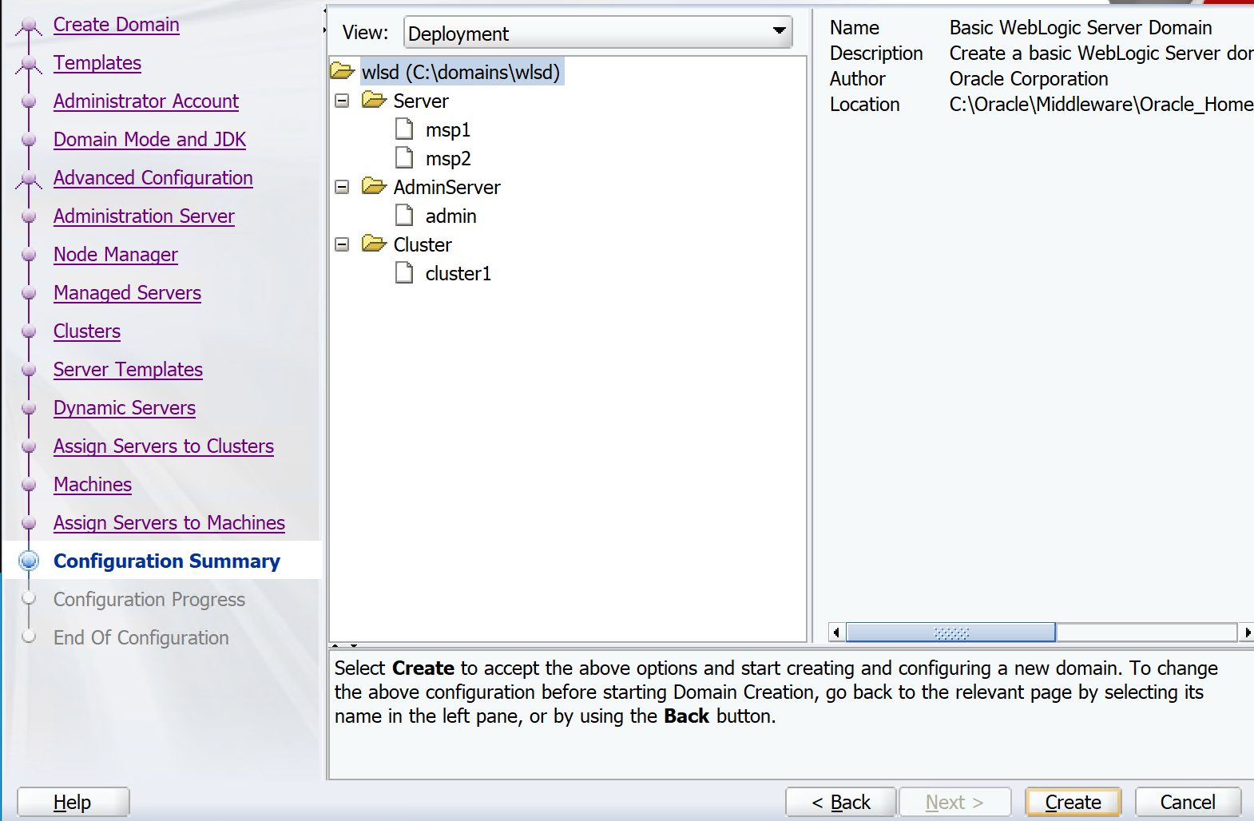Open Domain Mode and JDK step
The height and width of the screenshot is (821, 1254).
click(149, 140)
